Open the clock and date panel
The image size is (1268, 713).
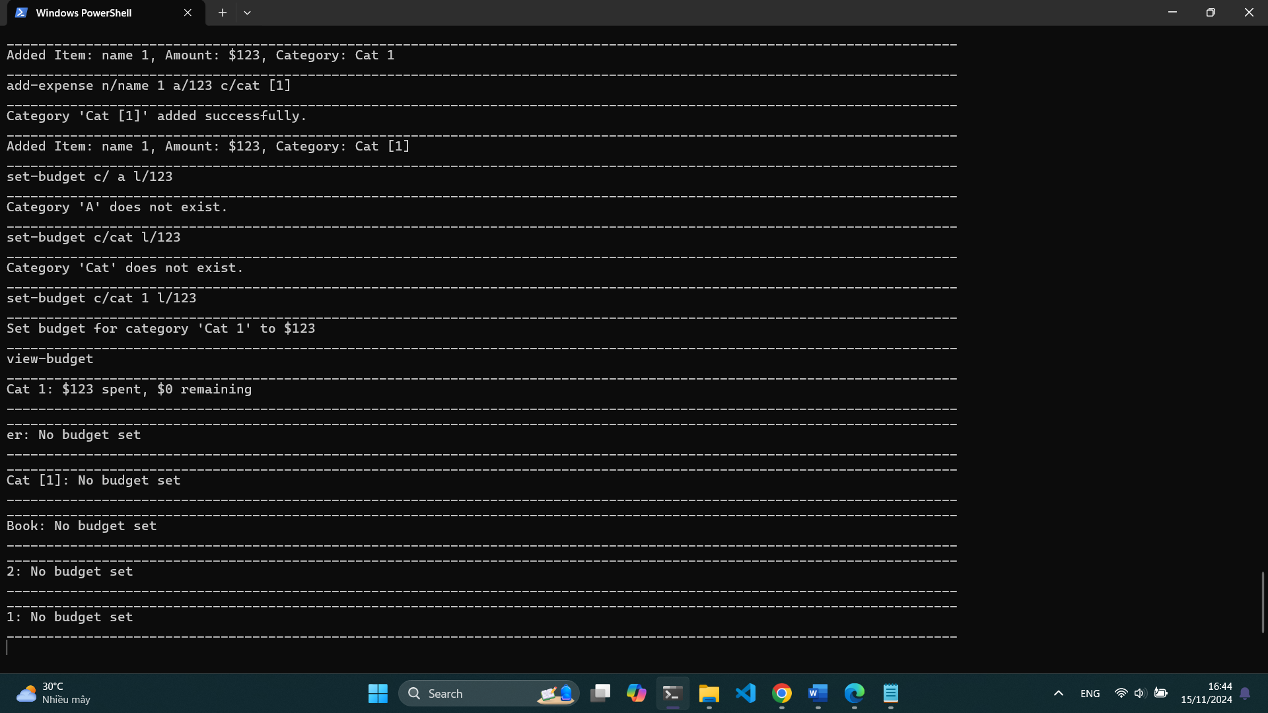1206,693
